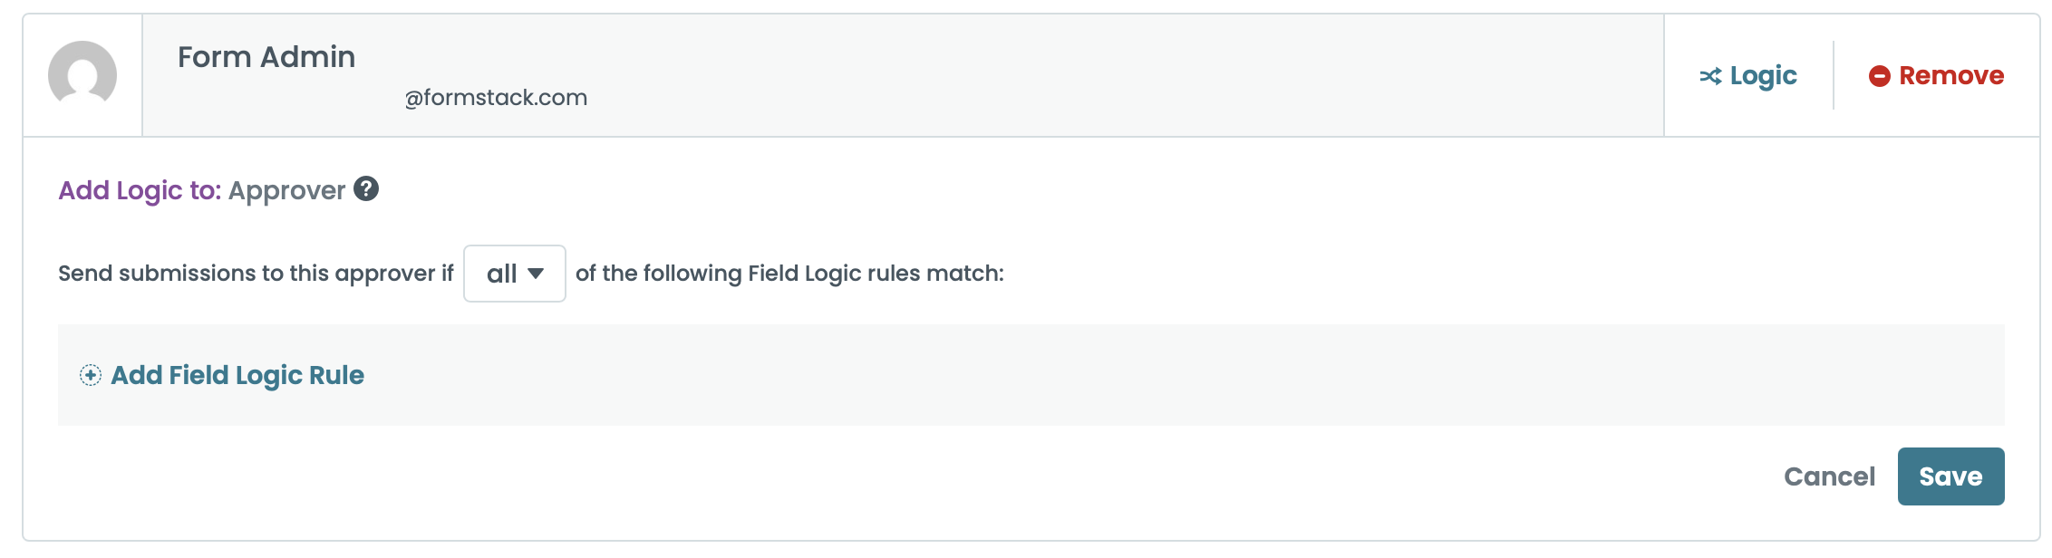Click the red minus Remove icon
This screenshot has height=558, width=2052.
pos(1879,76)
